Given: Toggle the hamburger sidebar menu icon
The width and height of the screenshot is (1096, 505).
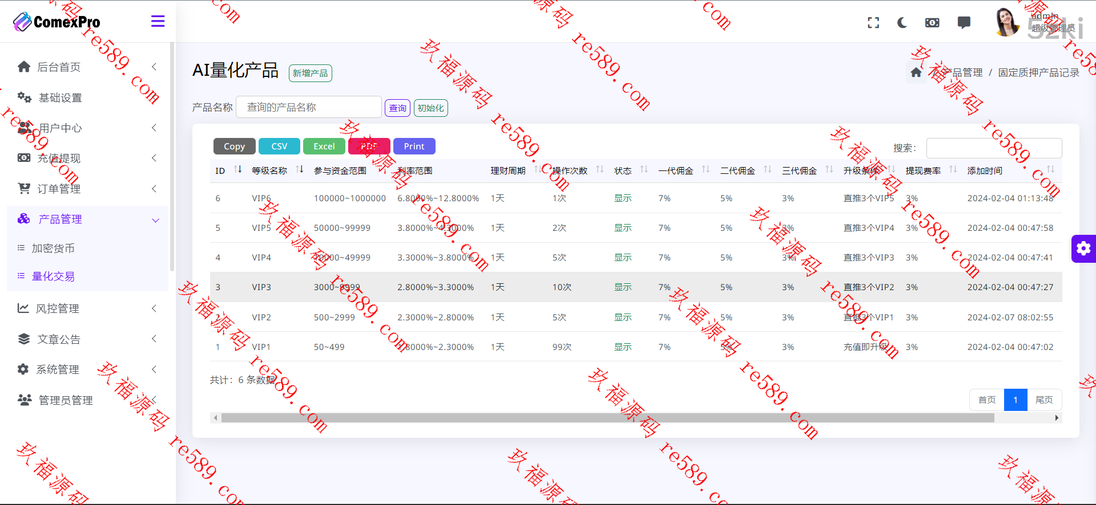Looking at the screenshot, I should click(158, 22).
